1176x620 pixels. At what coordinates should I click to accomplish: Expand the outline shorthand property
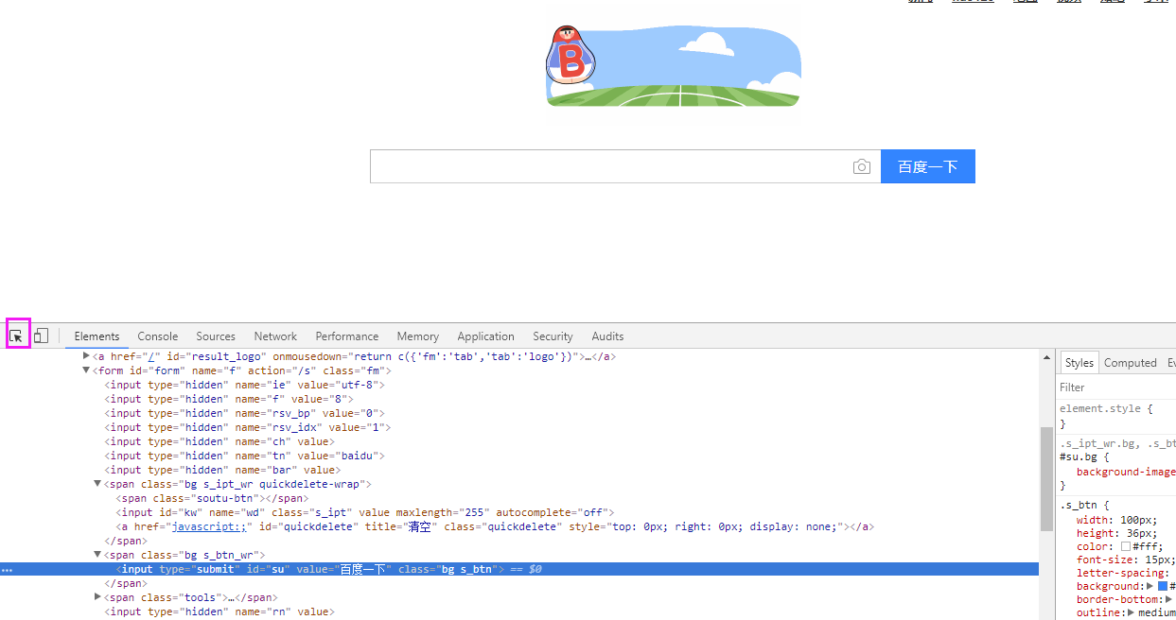(1131, 612)
